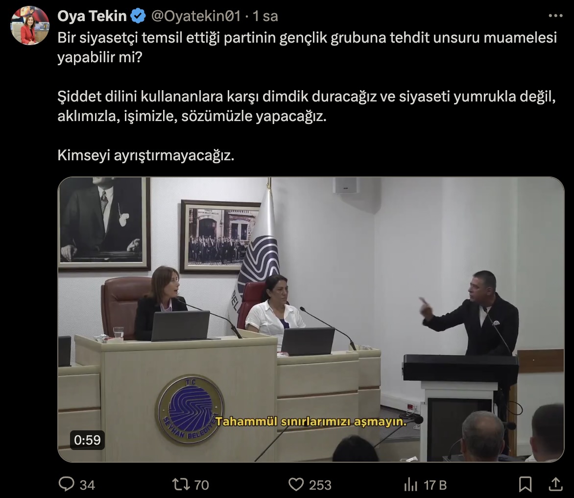Bookmark this tweet
The height and width of the screenshot is (498, 574).
click(x=526, y=484)
